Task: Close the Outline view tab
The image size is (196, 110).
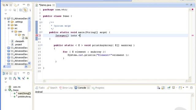Action: [11, 74]
